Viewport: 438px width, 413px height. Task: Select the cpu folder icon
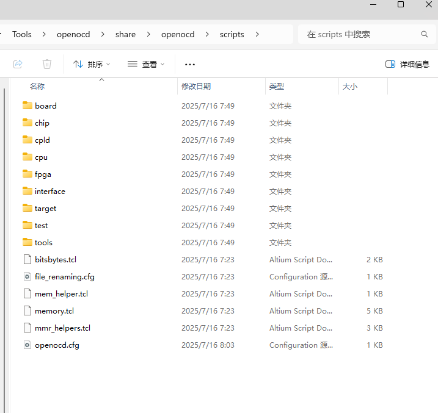pos(27,157)
